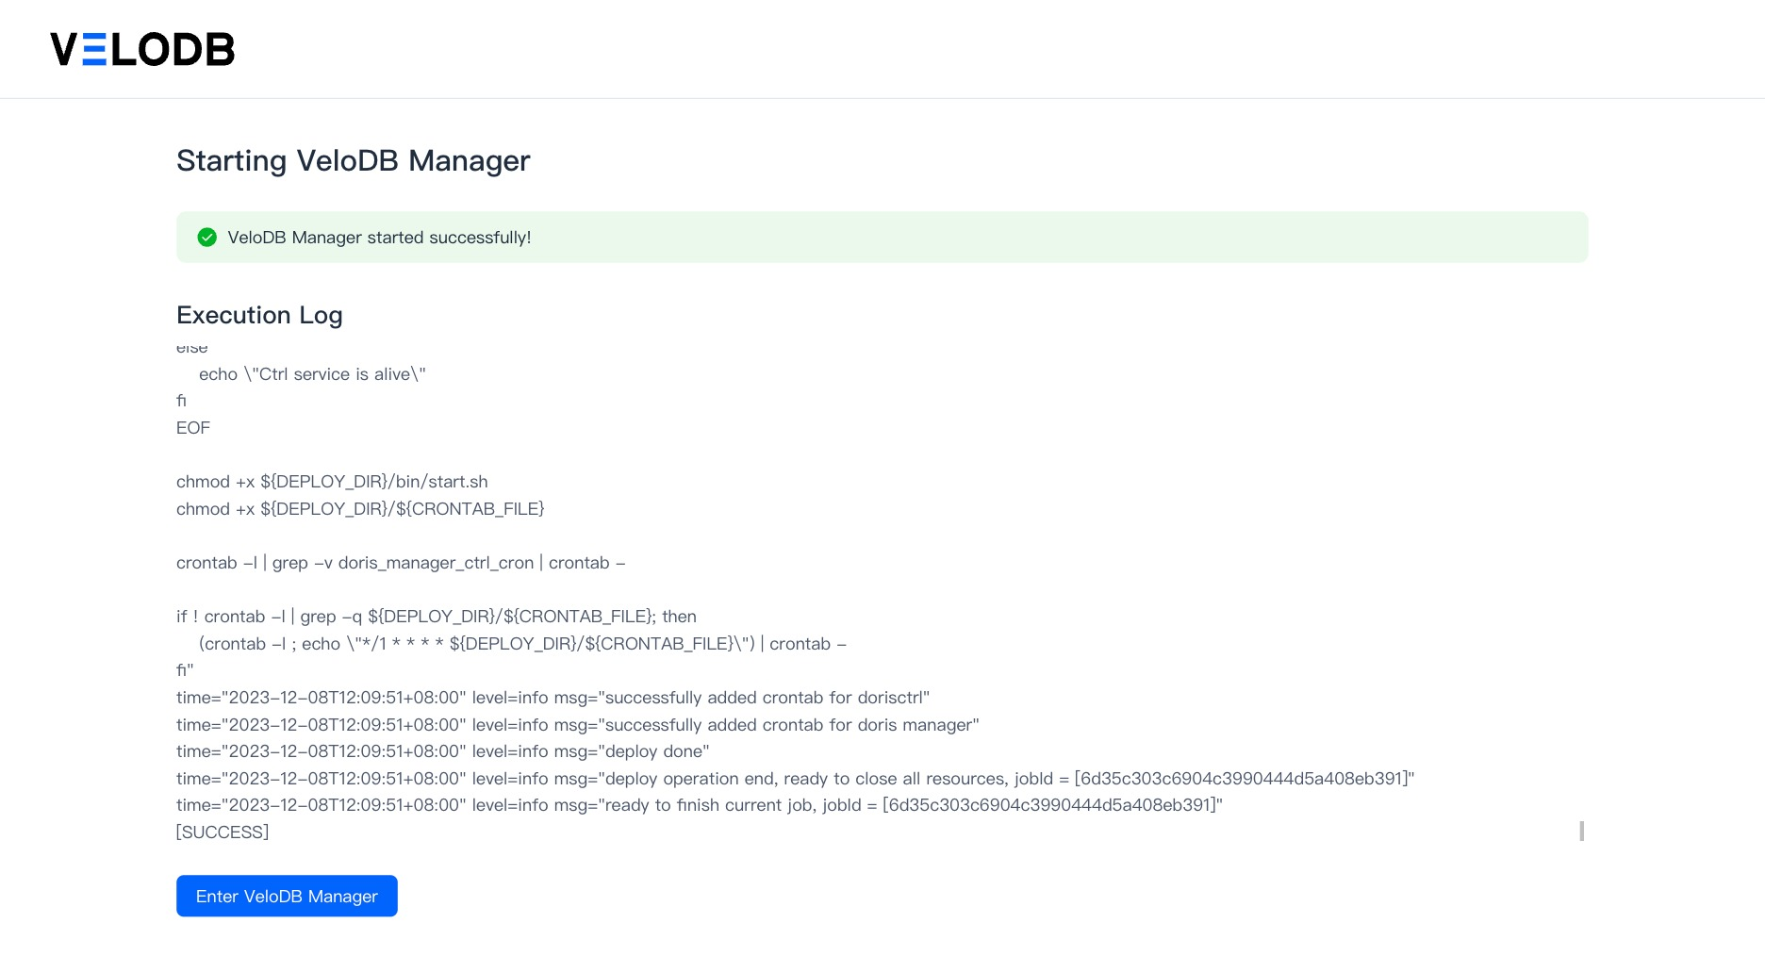Click the 'crontab -l | grep -v doris_manager_ctrl_cron' line
Screen dimensions: 1765x956
pos(401,563)
